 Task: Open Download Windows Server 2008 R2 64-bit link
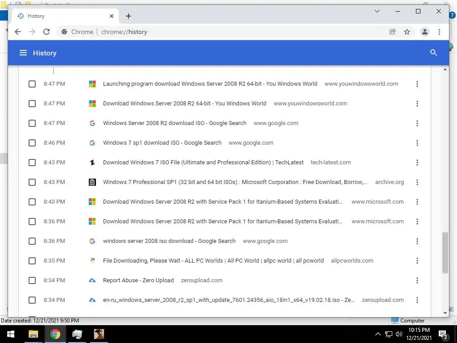(184, 103)
